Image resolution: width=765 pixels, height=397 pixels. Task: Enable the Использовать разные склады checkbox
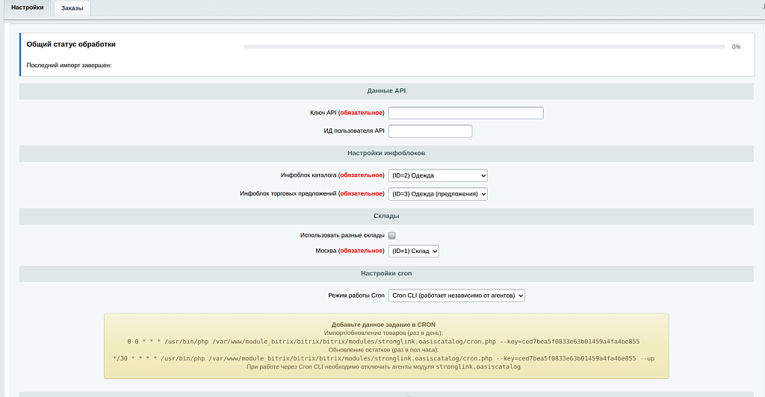click(392, 235)
